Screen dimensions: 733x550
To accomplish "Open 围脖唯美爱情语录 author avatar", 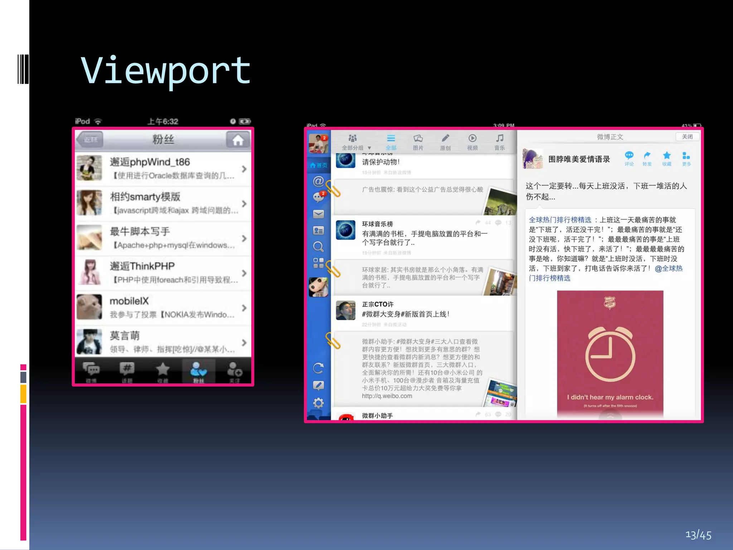I will (533, 159).
